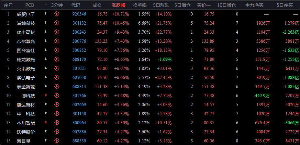Select the 英诺激光 stock name
Screen dimensions: 300x145
tap(26, 69)
